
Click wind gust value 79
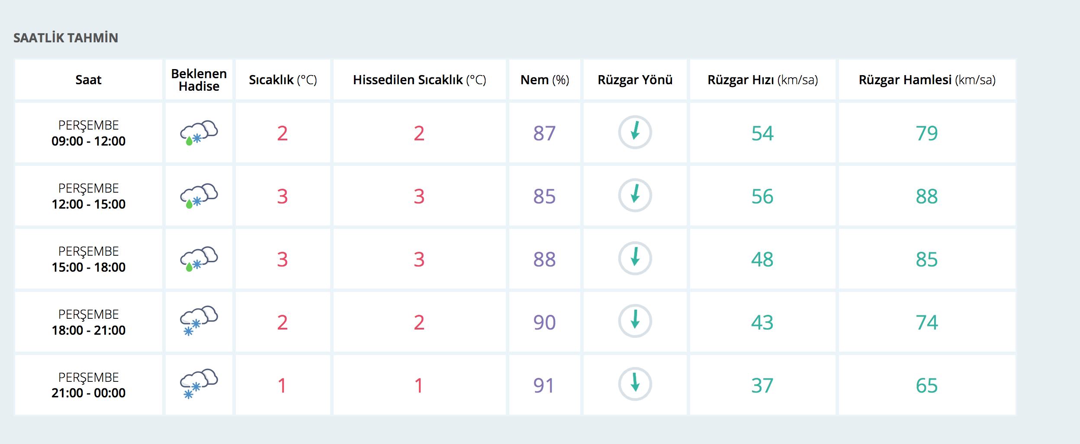[x=926, y=133]
